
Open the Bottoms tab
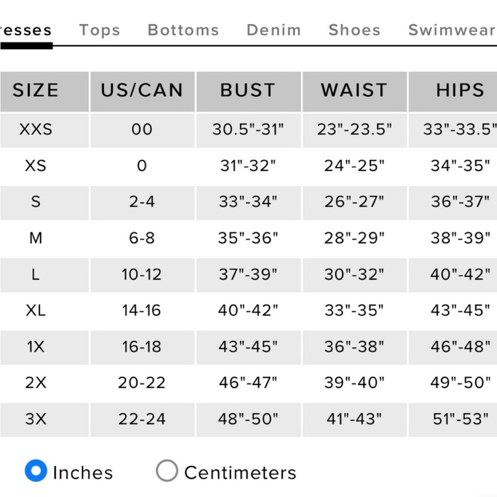[183, 30]
